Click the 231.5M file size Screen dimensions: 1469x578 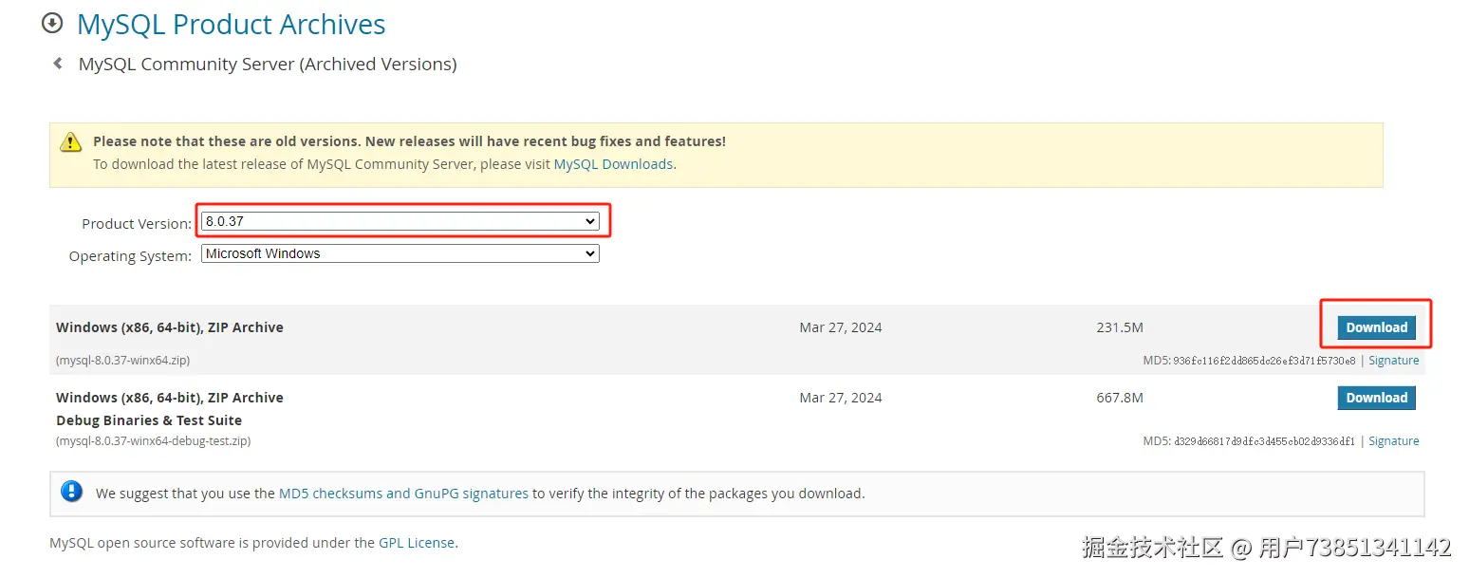1120,327
